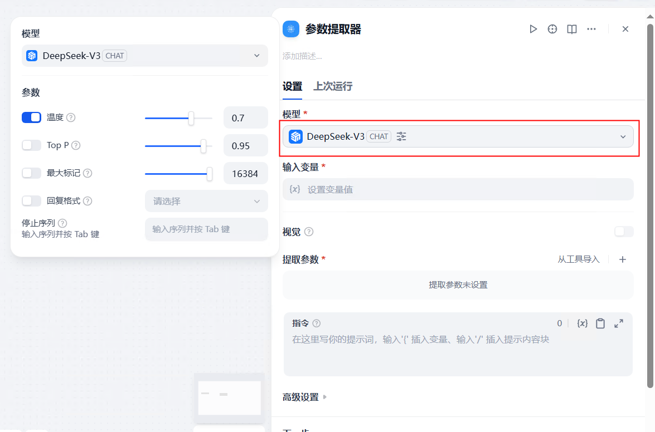Disable the 温度 parameter toggle

tap(31, 117)
